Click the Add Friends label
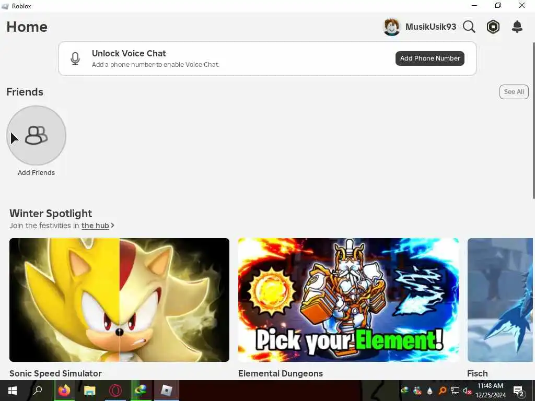The image size is (535, 401). click(36, 172)
